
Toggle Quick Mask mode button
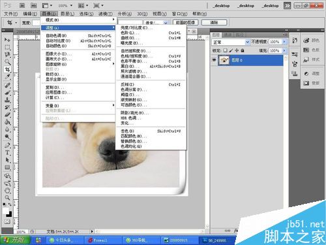click(7, 221)
